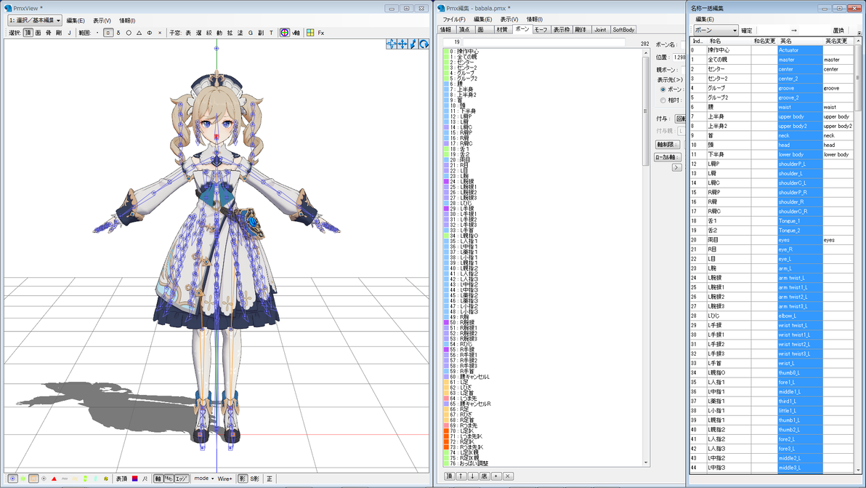Screen dimensions: 866x488
Task: Click the bone index field showing 19
Action: click(453, 43)
